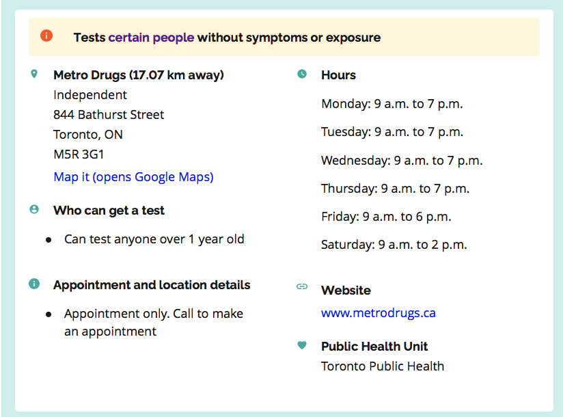This screenshot has width=563, height=417.
Task: Click the M5R 3G1 postal code
Action: coord(79,154)
